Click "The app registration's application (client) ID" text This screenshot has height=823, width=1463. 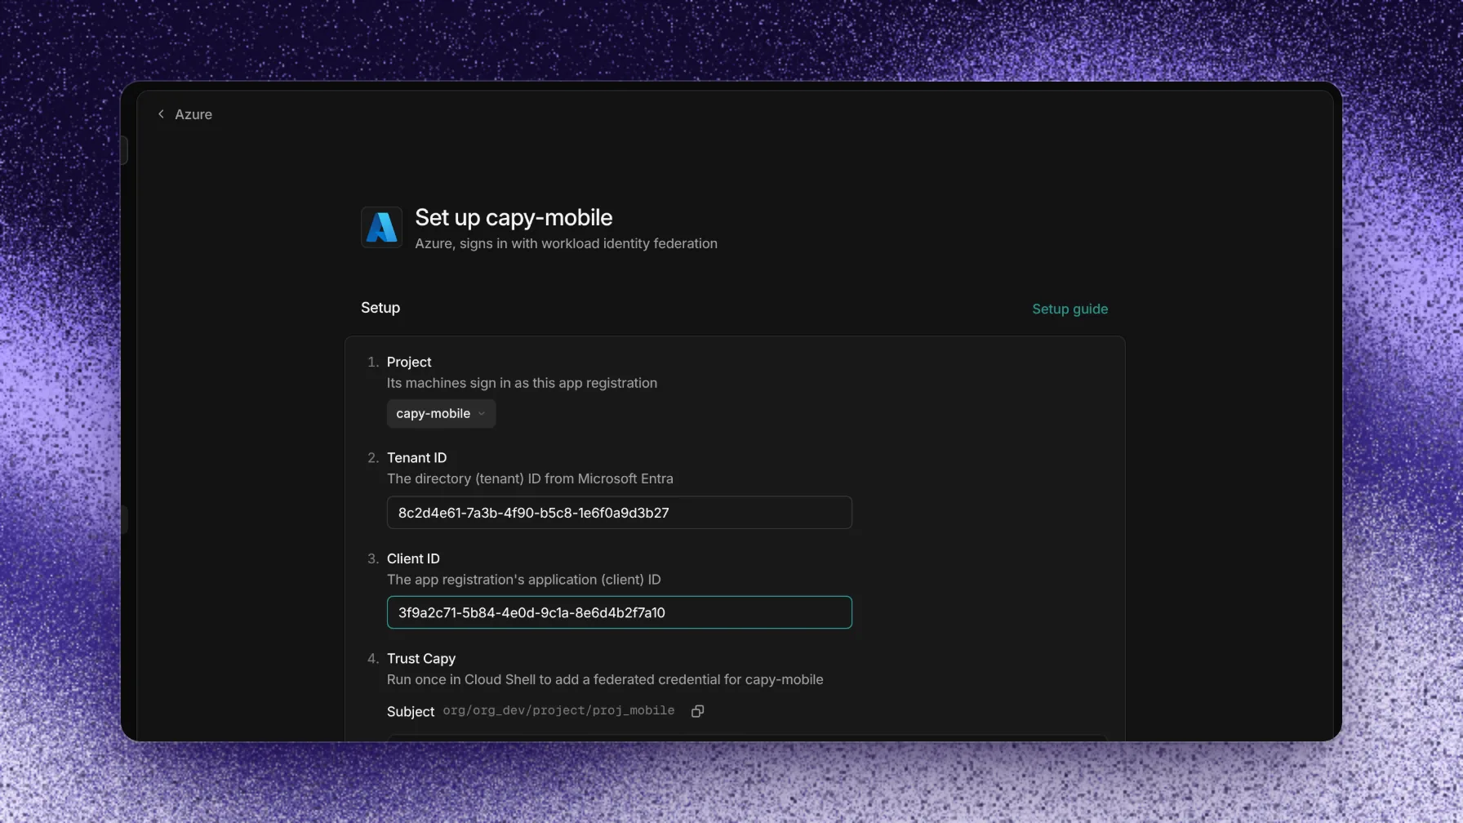coord(523,580)
